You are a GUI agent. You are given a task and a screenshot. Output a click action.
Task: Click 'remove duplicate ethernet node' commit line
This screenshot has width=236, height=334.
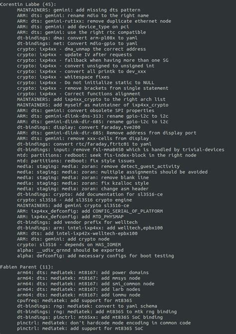pos(94,21)
